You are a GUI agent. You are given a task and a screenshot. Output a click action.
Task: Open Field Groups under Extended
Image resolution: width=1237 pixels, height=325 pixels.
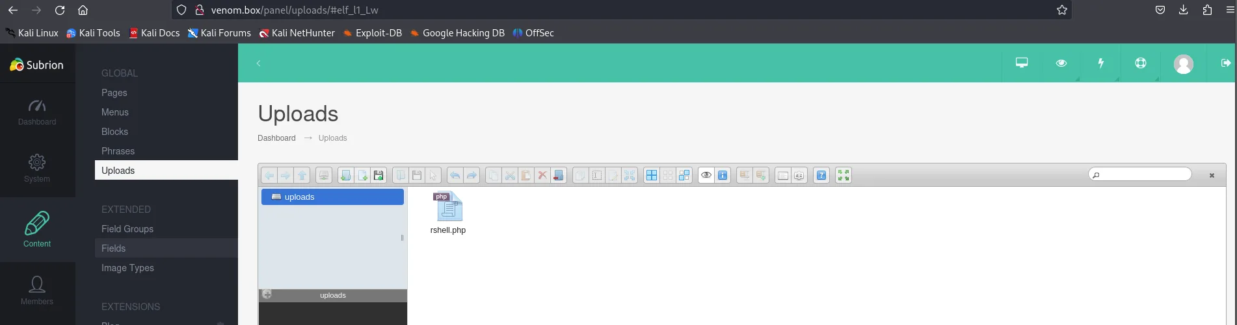click(x=127, y=229)
